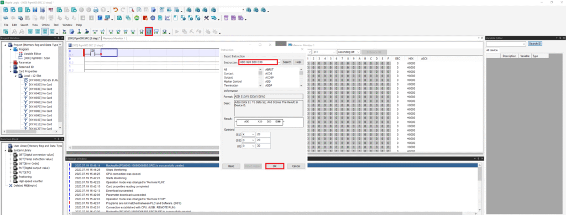Switch to the Memory Monitor 1 tab
This screenshot has width=566, height=215.
114,38
